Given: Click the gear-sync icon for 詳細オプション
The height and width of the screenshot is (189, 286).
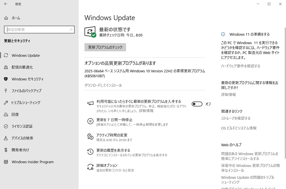Looking at the screenshot, I should point(90,167).
